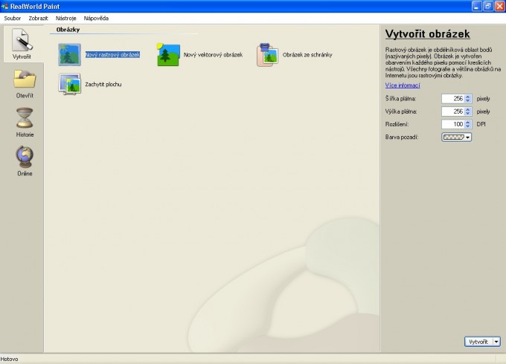Click the RealWorld Paint title bar icon
This screenshot has width=506, height=364.
point(5,6)
